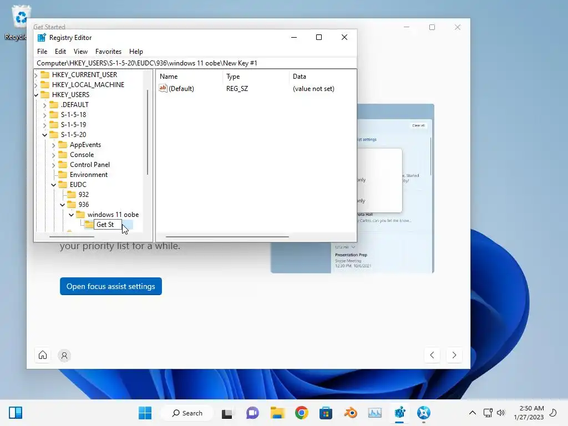The image size is (568, 426).
Task: Select the AppEvents tree item
Action: pos(85,145)
